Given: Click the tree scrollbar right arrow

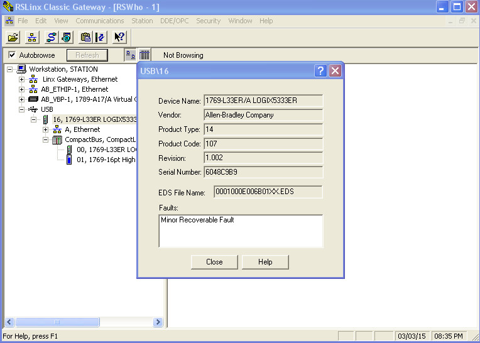Looking at the screenshot, I should (158, 322).
